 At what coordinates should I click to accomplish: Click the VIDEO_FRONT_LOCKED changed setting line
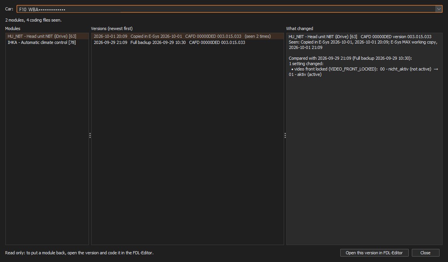(363, 72)
